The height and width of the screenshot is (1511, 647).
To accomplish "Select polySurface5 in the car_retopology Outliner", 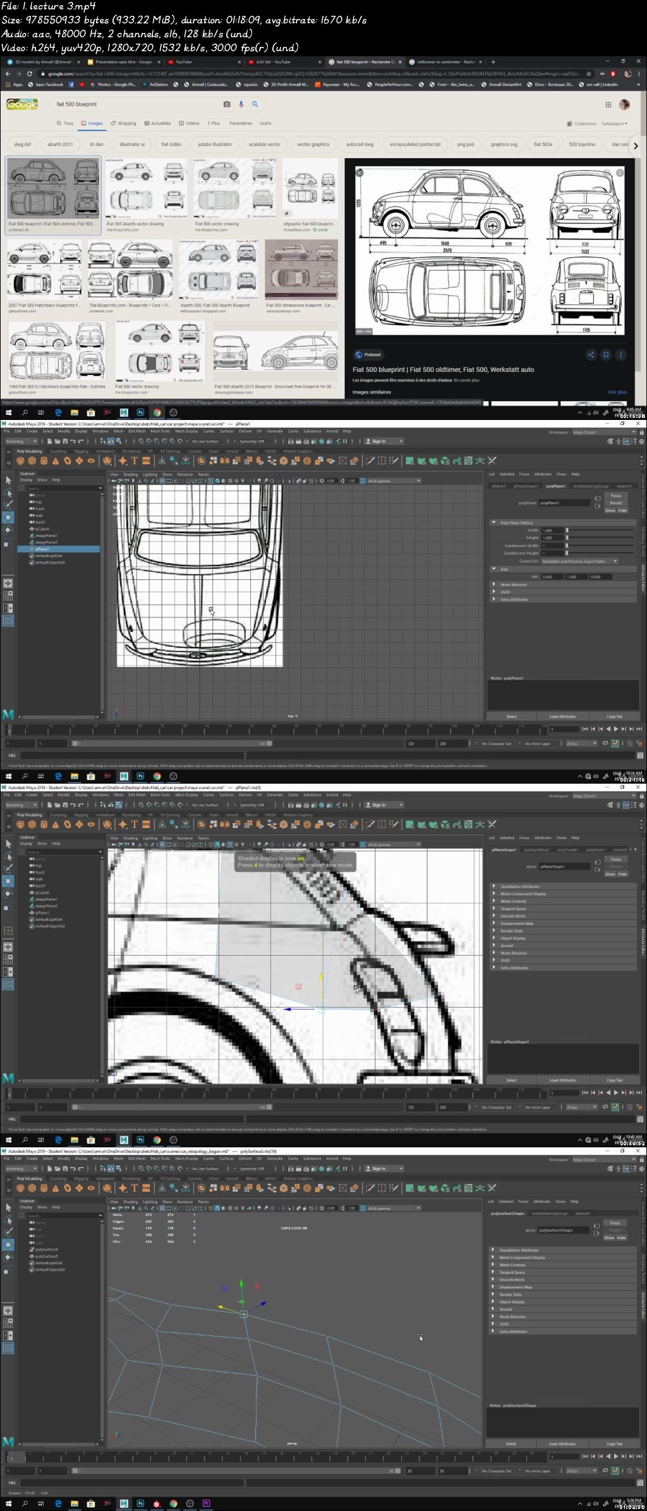I will (46, 1256).
